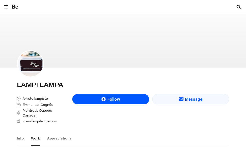Click the Behance logo
The image size is (246, 153).
point(15,7)
